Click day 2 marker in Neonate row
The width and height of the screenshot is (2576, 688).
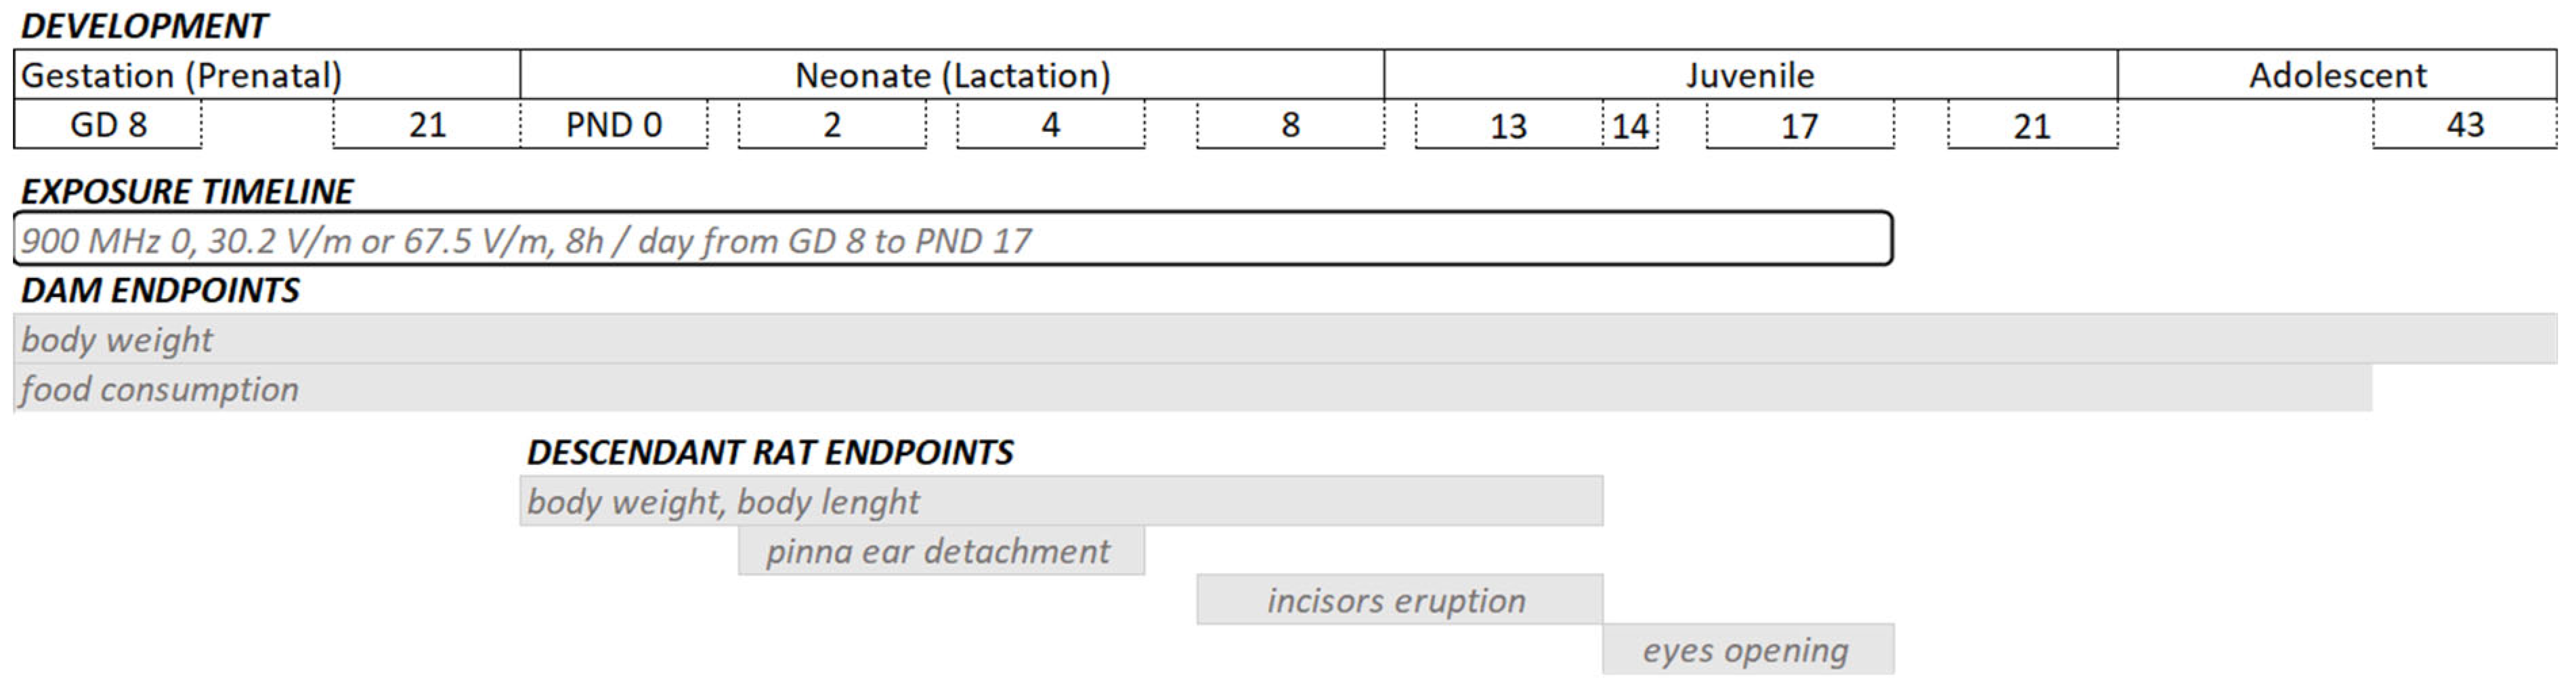pyautogui.click(x=832, y=125)
